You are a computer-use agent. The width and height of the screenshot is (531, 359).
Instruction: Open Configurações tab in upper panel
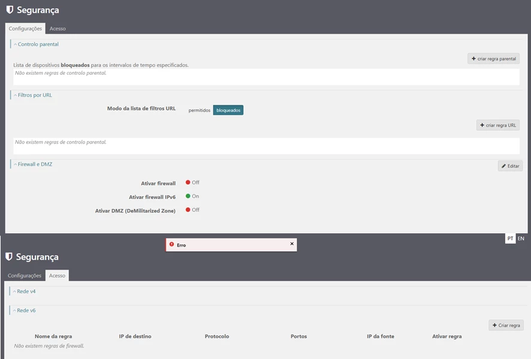[25, 28]
